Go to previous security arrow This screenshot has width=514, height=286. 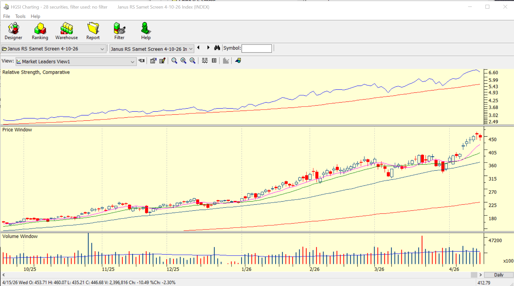[198, 48]
